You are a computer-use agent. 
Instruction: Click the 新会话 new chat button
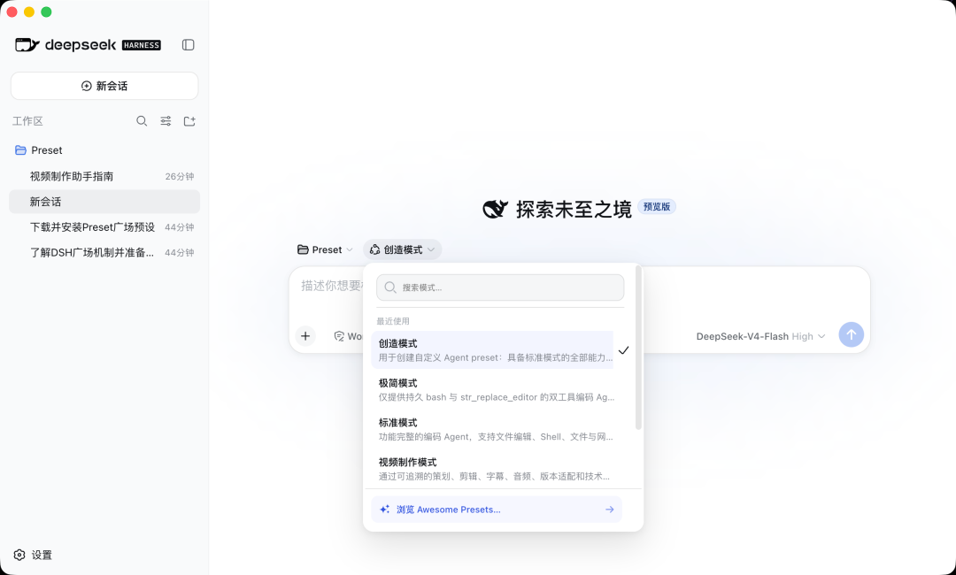104,86
